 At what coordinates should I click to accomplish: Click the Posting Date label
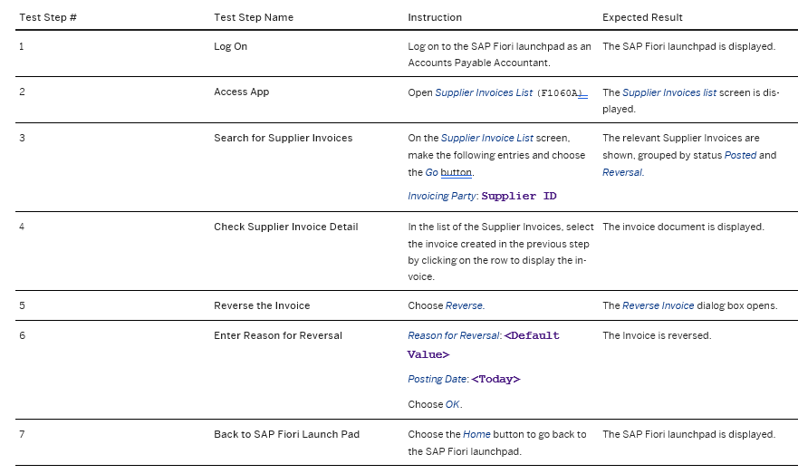(x=437, y=379)
